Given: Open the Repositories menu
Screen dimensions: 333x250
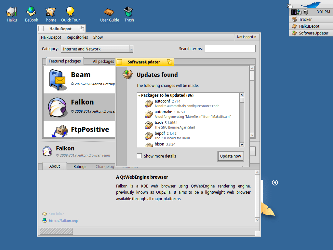Looking at the screenshot, I should click(x=77, y=37).
